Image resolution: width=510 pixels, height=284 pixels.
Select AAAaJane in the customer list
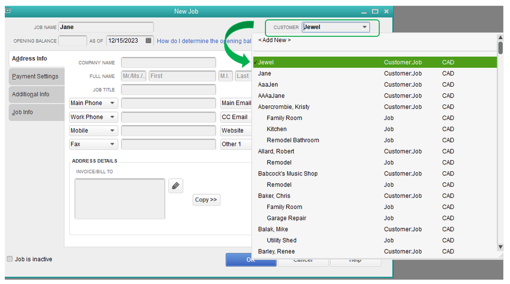(375, 96)
